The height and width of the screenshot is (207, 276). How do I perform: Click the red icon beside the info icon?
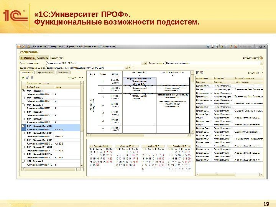235,46
